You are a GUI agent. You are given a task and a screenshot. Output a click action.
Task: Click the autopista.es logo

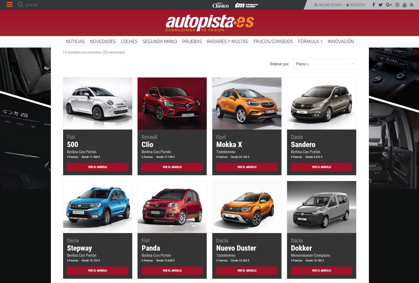click(210, 23)
